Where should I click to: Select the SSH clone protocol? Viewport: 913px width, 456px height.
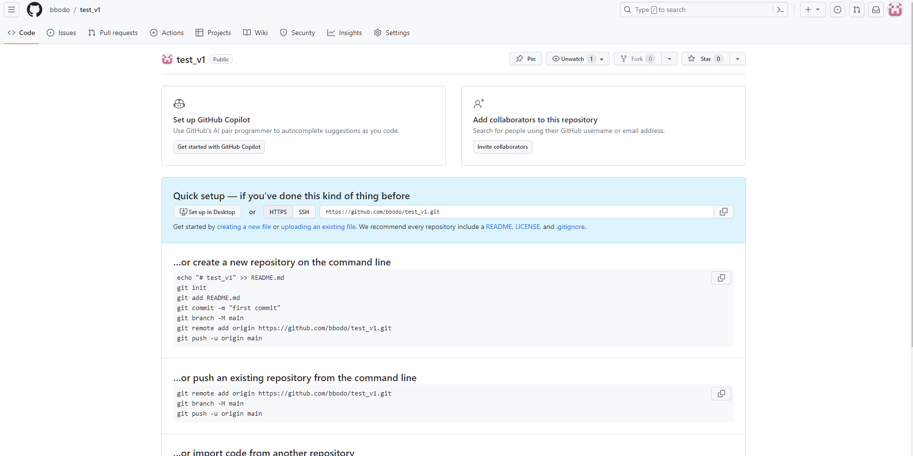(x=304, y=212)
